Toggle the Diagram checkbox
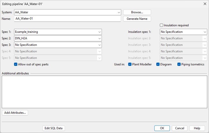209x133 pixels. tap(158, 64)
